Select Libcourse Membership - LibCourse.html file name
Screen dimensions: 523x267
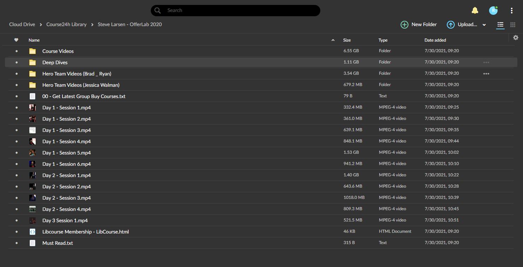[85, 232]
